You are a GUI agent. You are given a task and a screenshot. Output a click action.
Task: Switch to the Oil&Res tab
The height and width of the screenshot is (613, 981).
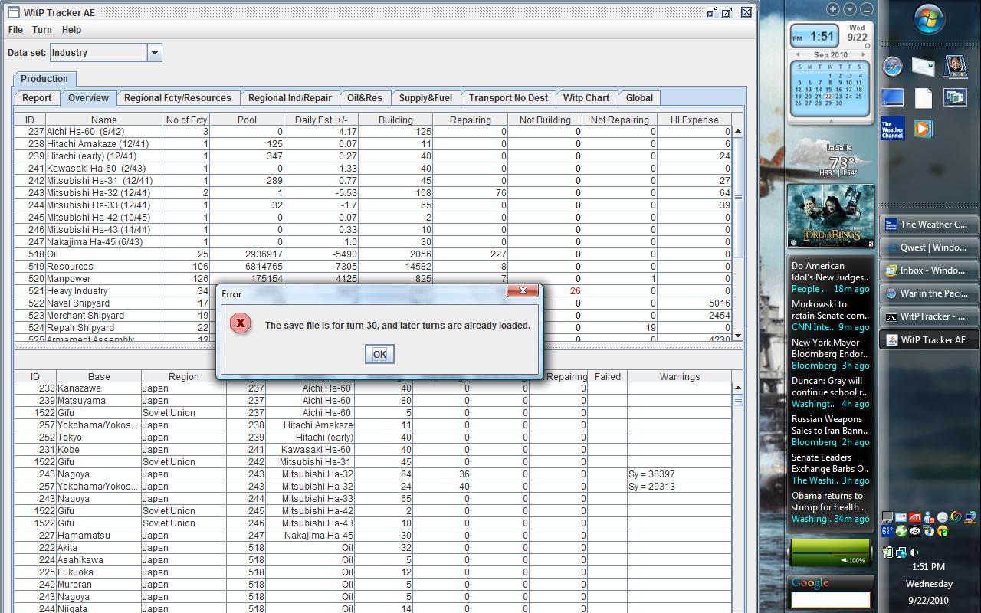pos(365,98)
